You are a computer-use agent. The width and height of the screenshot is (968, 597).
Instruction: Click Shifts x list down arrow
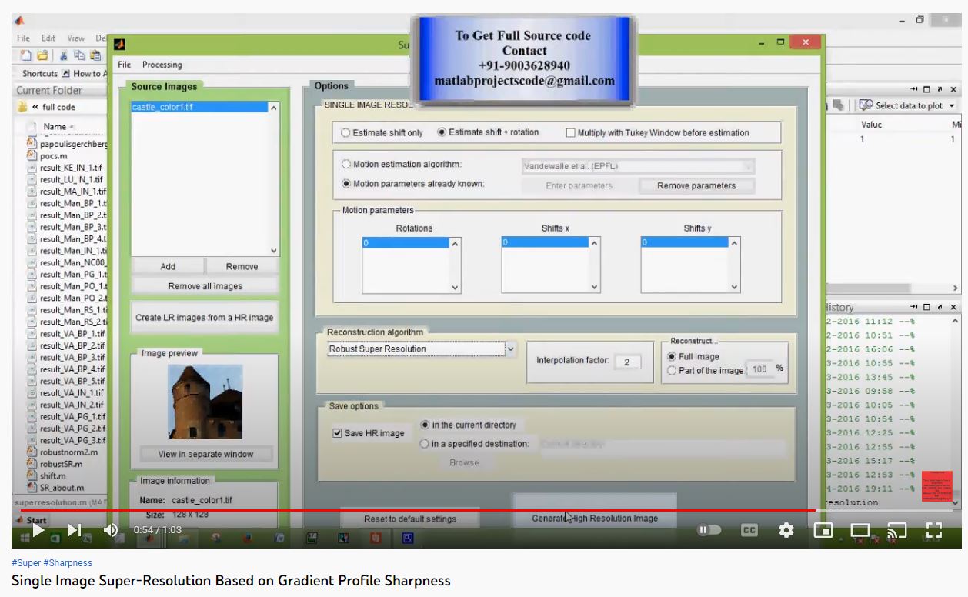pyautogui.click(x=594, y=287)
